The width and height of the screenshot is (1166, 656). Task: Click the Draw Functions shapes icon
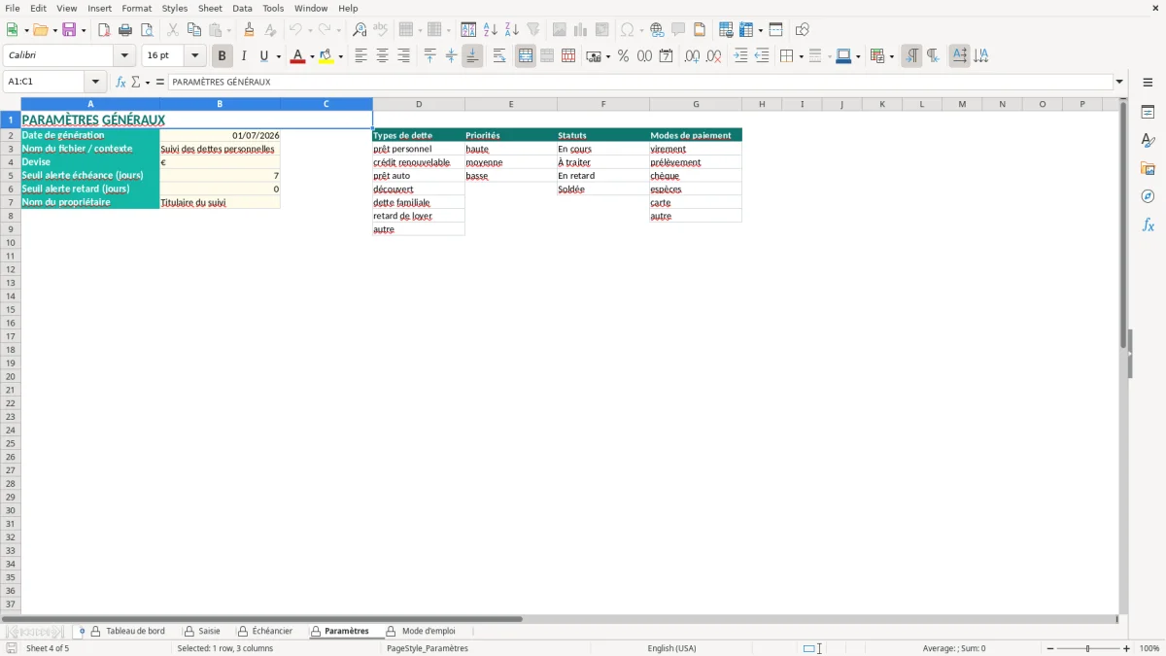[803, 30]
